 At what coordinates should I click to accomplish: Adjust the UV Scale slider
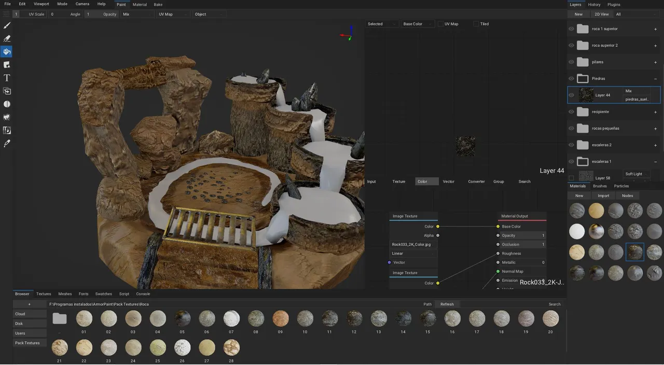(31, 15)
